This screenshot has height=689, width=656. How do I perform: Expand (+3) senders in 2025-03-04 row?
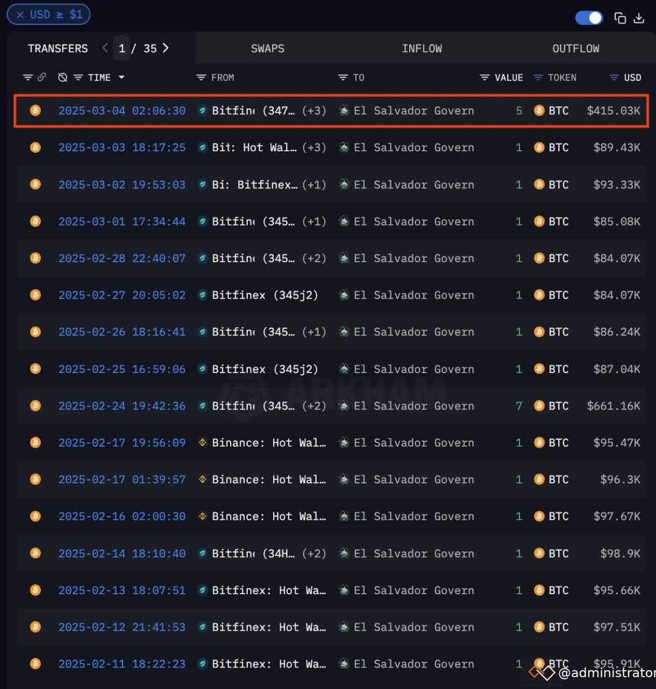click(x=314, y=111)
